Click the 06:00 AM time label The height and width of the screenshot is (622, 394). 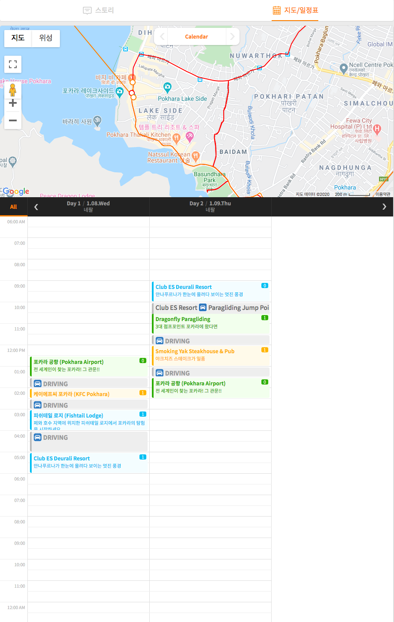pos(16,222)
